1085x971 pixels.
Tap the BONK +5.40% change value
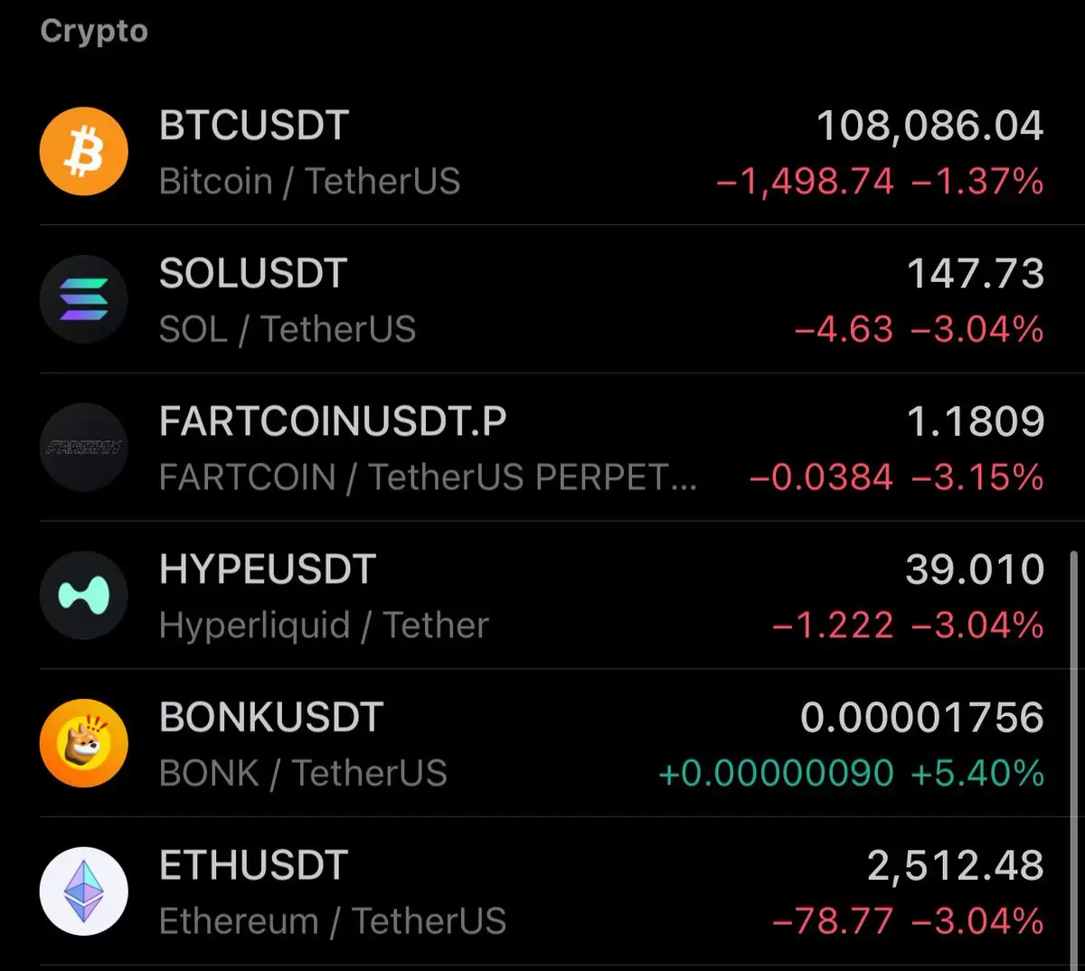[977, 774]
